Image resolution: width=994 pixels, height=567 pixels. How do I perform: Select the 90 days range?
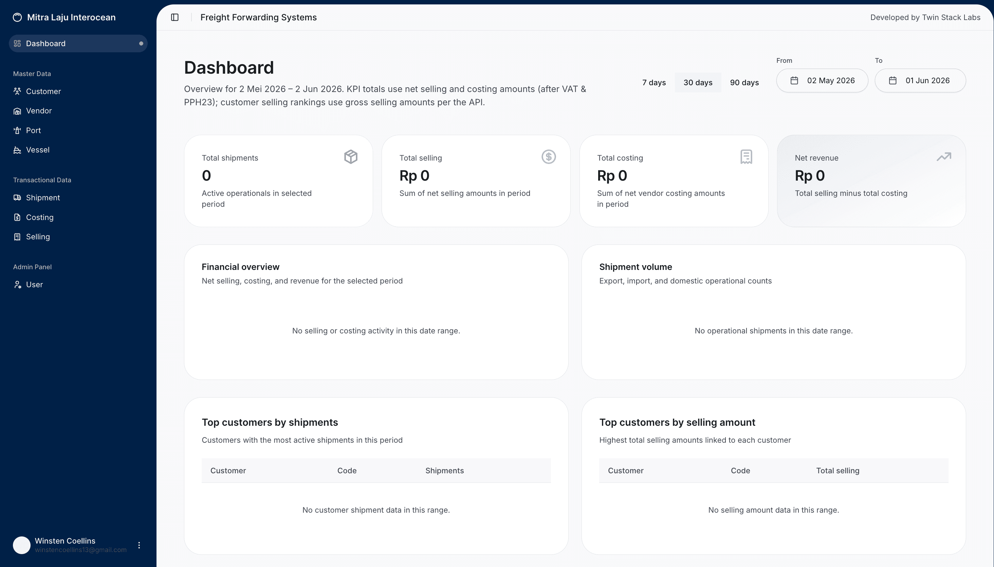(744, 83)
